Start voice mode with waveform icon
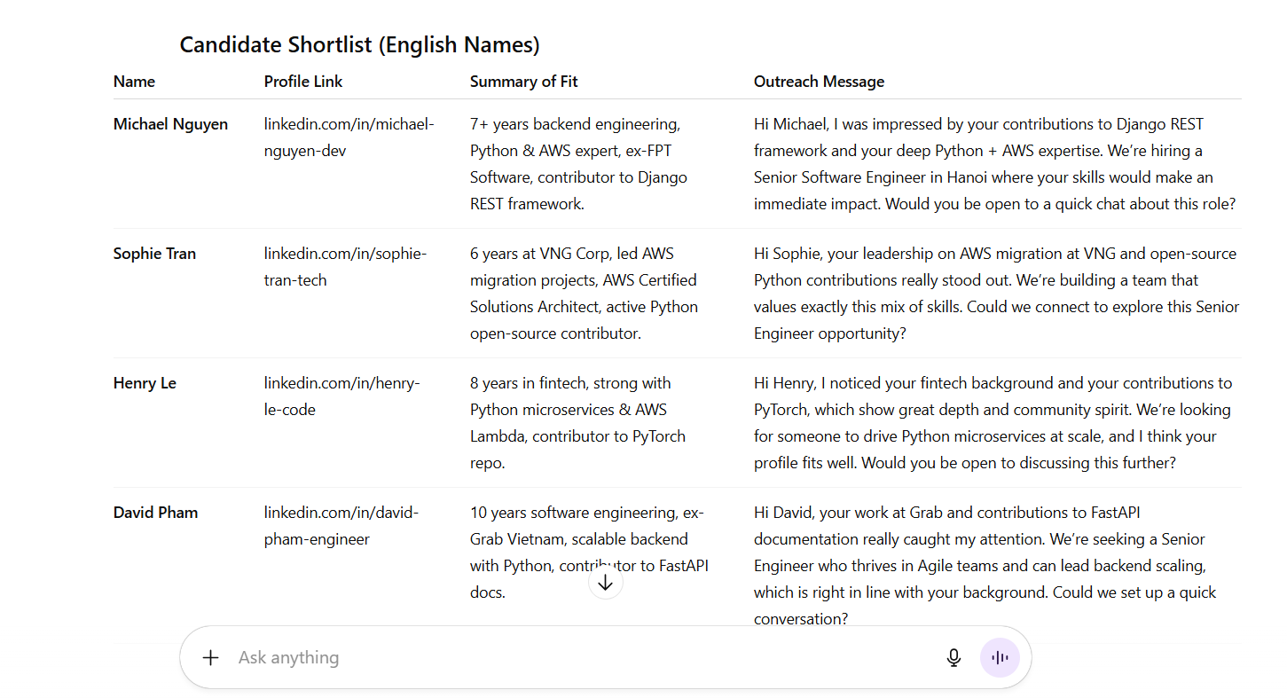This screenshot has width=1287, height=698. [x=1000, y=657]
